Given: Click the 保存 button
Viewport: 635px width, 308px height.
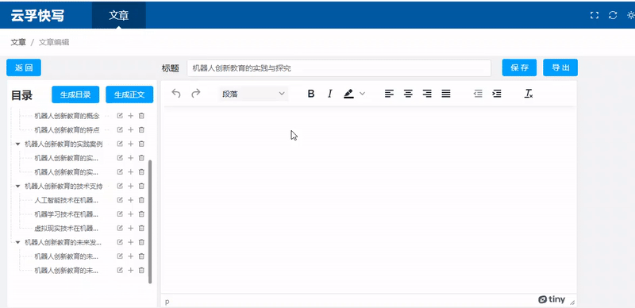Looking at the screenshot, I should (x=519, y=67).
